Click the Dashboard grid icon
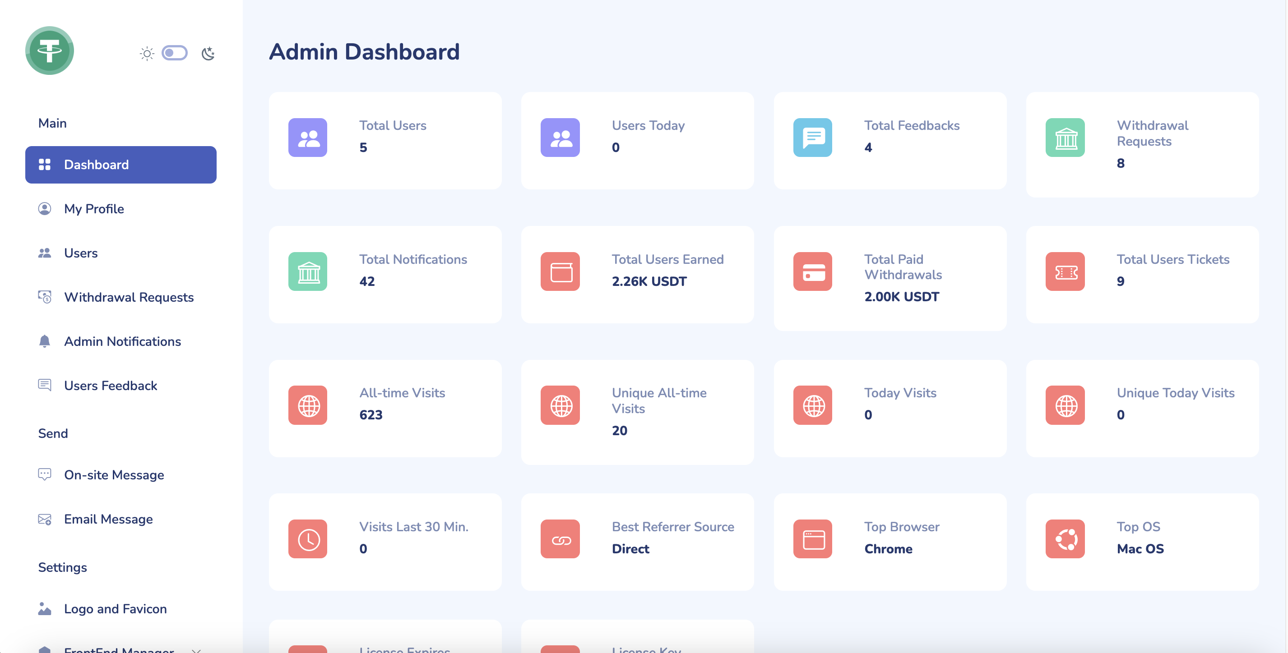 tap(45, 164)
